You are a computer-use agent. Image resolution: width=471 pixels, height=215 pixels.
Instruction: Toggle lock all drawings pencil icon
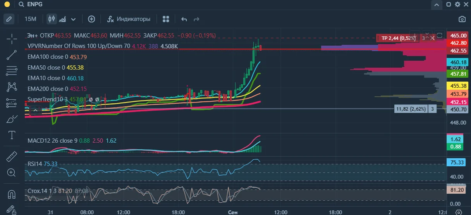coord(12,209)
